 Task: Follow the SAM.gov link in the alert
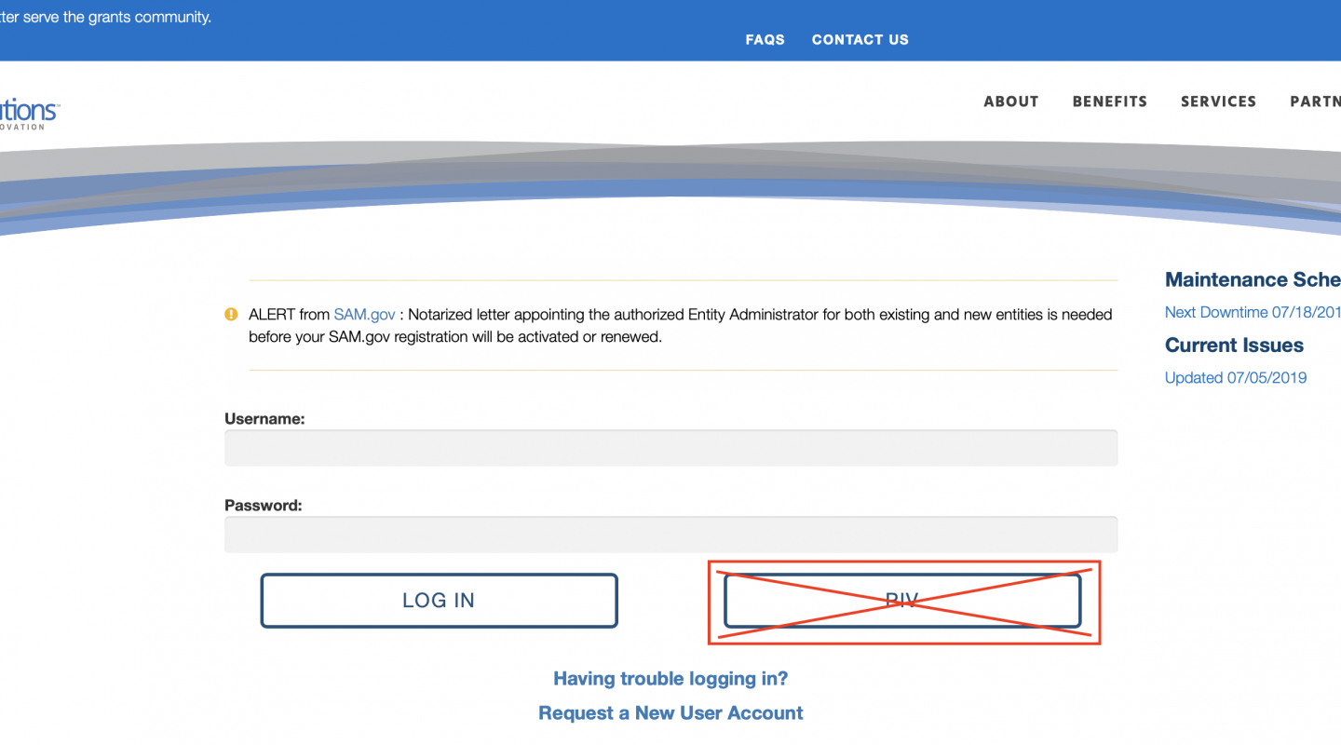tap(364, 315)
